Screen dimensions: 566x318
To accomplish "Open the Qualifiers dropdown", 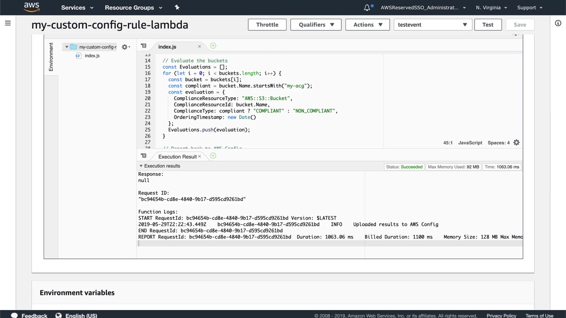I will coord(316,25).
